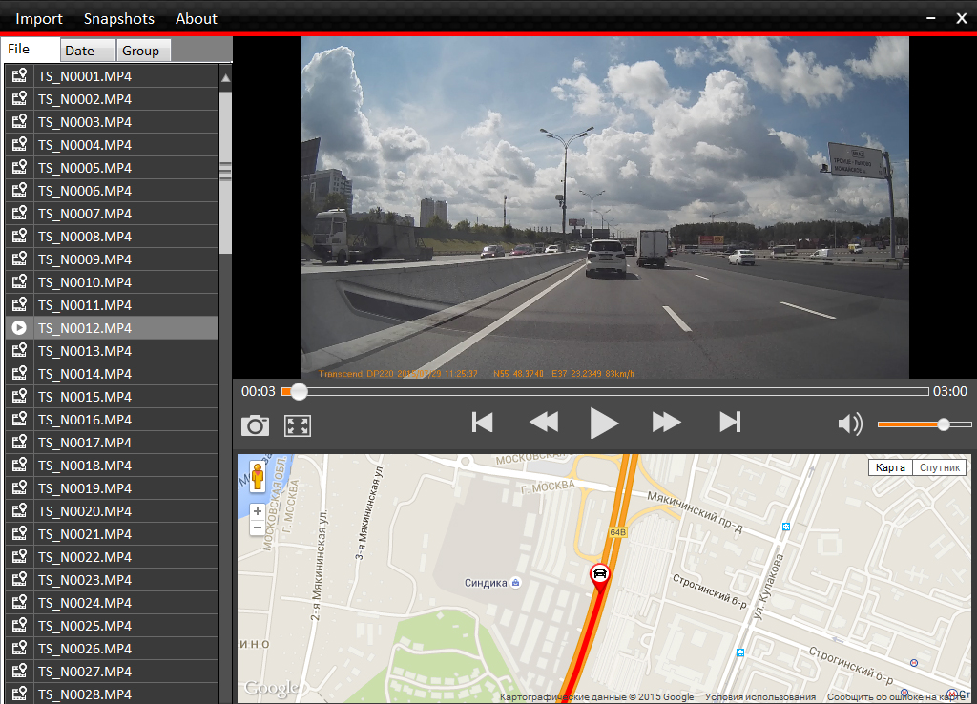Open Условия использования link
Screen dimensions: 977x704
(x=760, y=696)
